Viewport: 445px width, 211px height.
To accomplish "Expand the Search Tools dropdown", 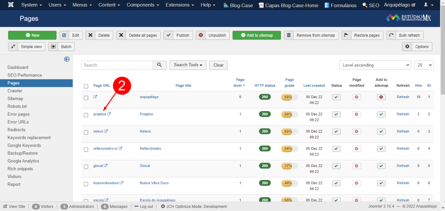I will pos(188,65).
